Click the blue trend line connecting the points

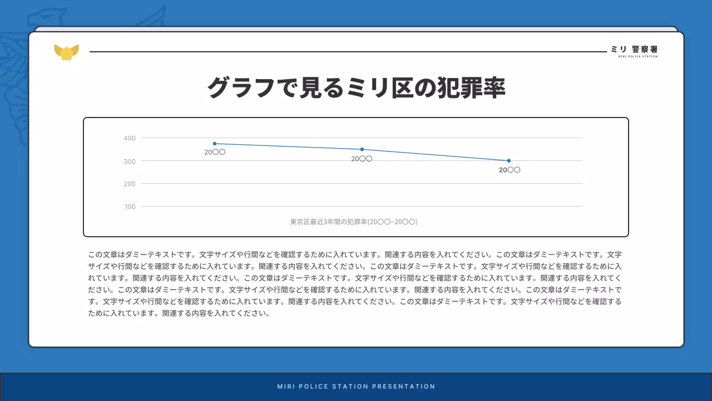click(x=289, y=146)
